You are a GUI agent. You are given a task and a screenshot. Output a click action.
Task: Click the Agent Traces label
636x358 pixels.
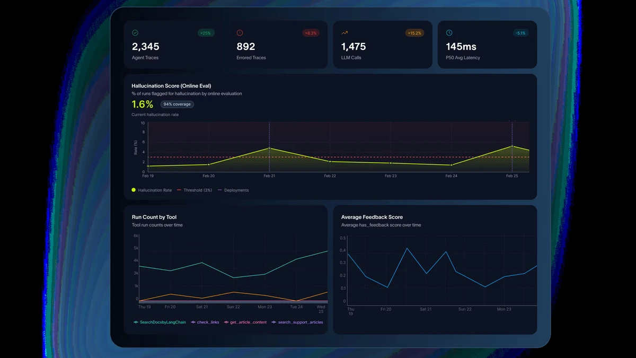click(145, 58)
